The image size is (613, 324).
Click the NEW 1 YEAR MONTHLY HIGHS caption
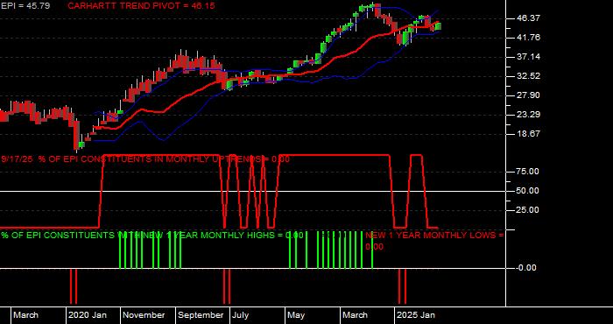[152, 236]
